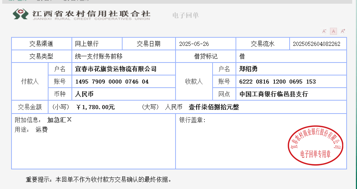Select transaction type 统一支付账务前移
This screenshot has height=189, width=357.
point(99,56)
